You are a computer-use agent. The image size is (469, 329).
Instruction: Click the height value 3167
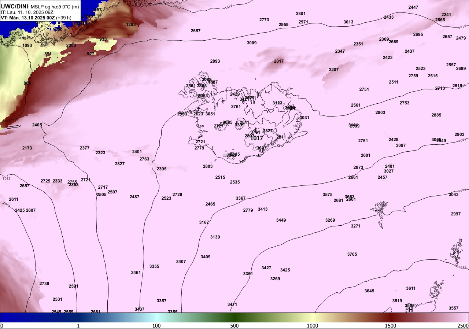tap(204, 222)
